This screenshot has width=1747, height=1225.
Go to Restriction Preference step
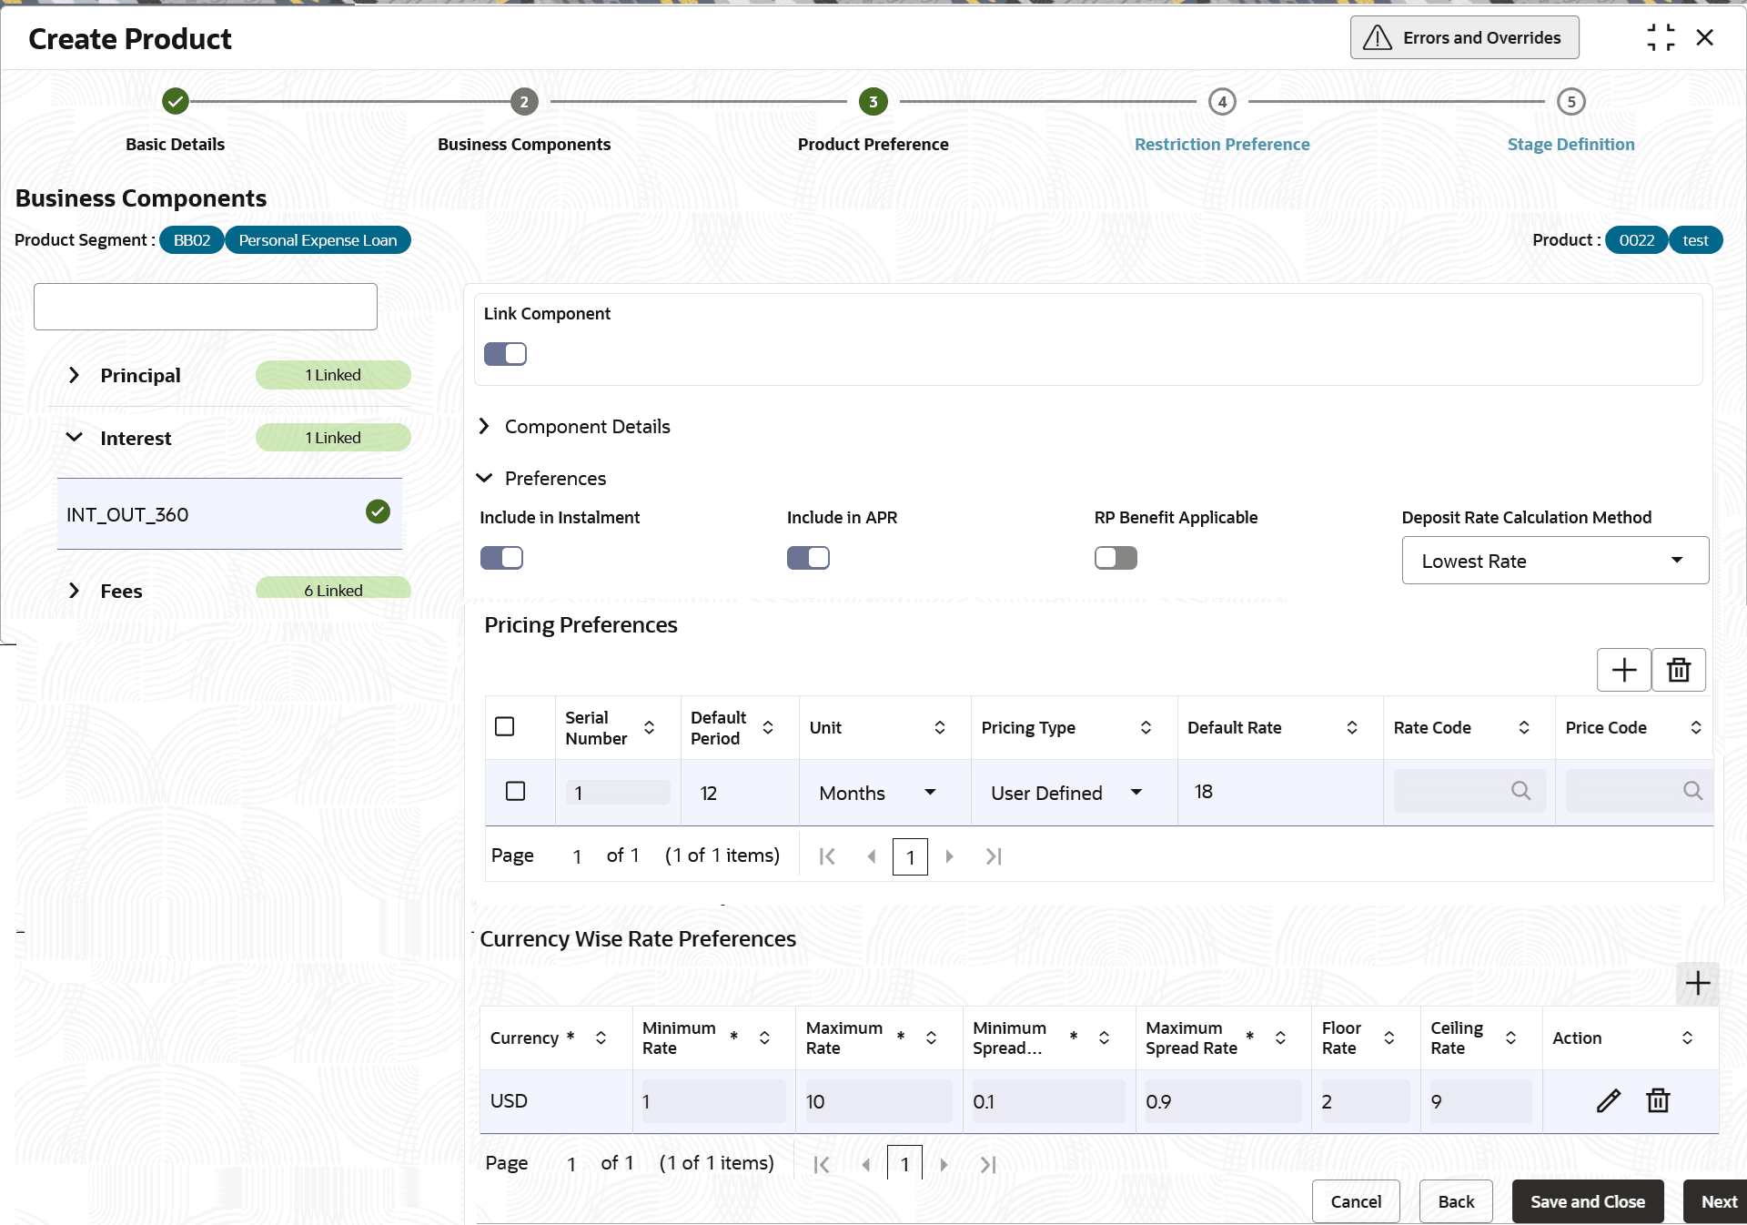pyautogui.click(x=1221, y=144)
